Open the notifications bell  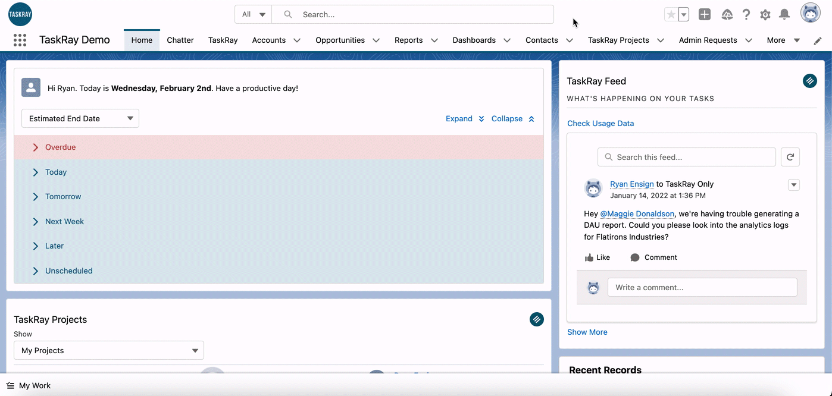pos(784,15)
